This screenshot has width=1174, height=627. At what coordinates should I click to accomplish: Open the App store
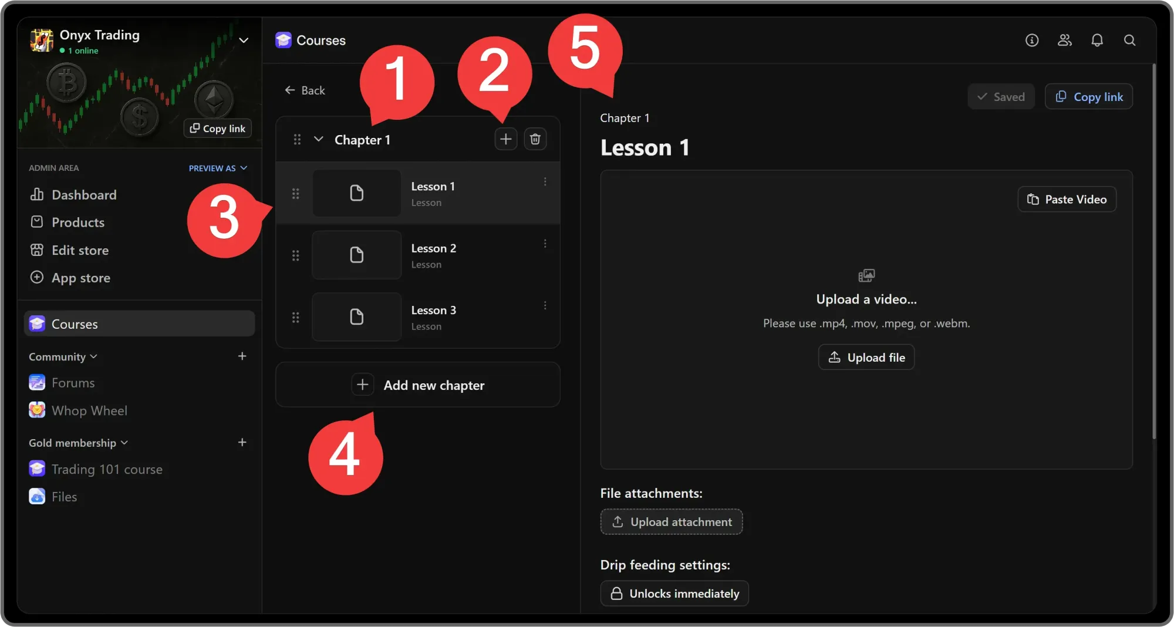(81, 278)
